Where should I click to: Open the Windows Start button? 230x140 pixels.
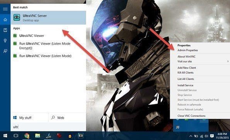tap(5, 136)
